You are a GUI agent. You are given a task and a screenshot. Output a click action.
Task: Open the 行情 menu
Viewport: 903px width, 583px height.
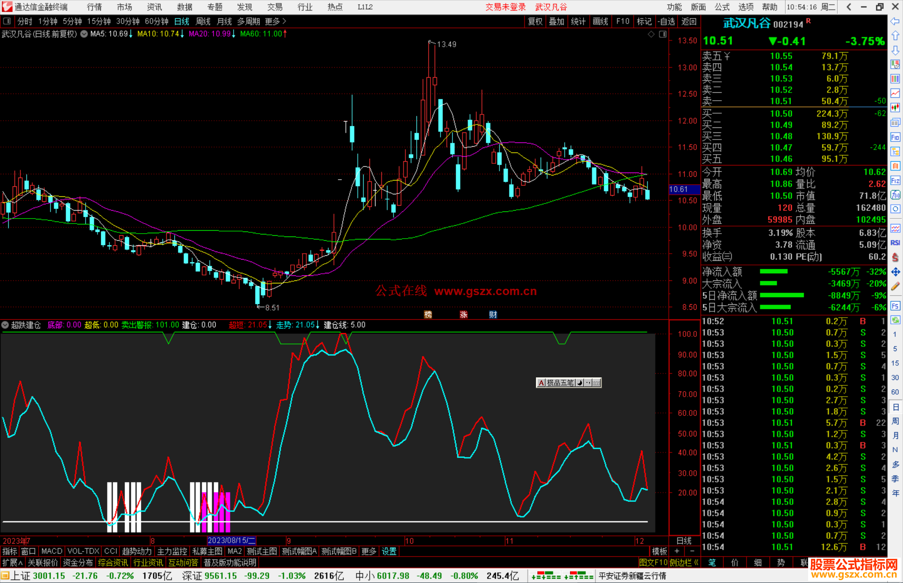click(x=94, y=7)
